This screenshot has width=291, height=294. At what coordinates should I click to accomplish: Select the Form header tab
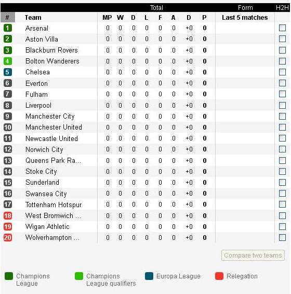click(245, 8)
